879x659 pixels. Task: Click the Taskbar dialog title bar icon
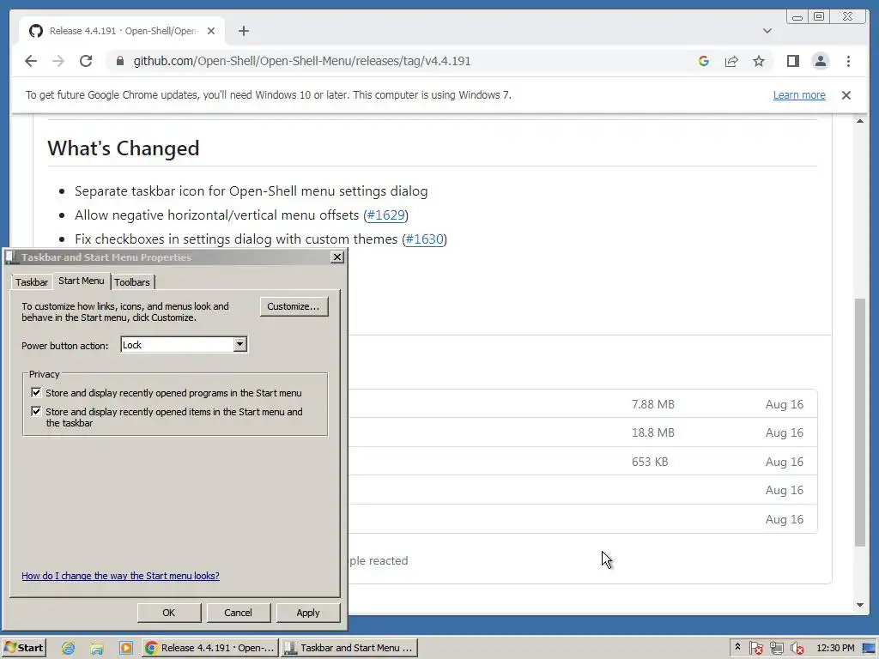pos(11,257)
